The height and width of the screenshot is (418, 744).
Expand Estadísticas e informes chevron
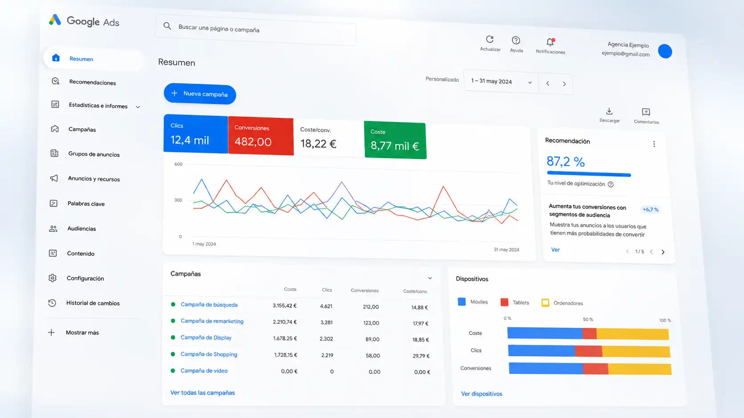(138, 107)
